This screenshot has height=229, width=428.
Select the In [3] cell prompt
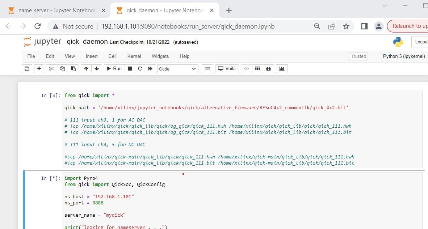click(50, 96)
